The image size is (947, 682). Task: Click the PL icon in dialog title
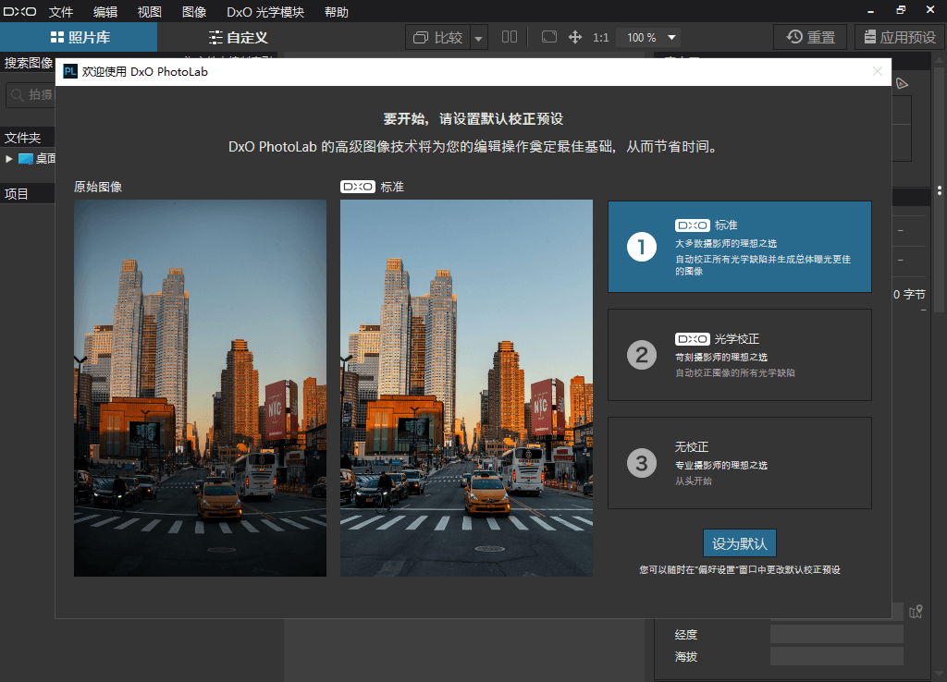click(x=70, y=71)
